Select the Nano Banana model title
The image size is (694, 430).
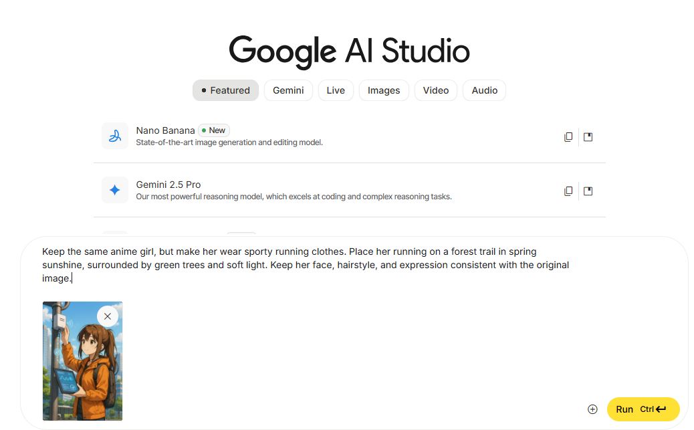click(165, 130)
